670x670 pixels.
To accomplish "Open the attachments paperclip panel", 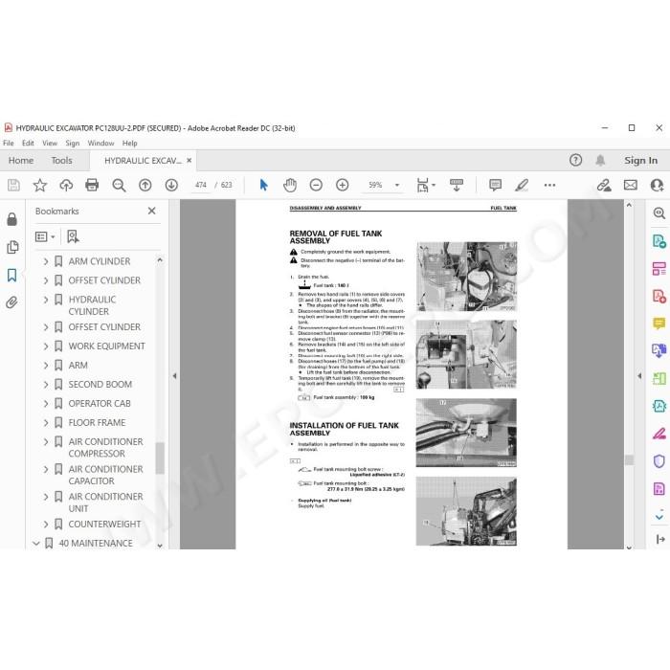I will pyautogui.click(x=11, y=302).
